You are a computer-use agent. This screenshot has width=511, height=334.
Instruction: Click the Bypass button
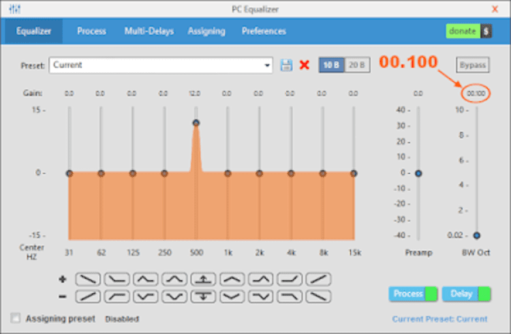(x=473, y=65)
